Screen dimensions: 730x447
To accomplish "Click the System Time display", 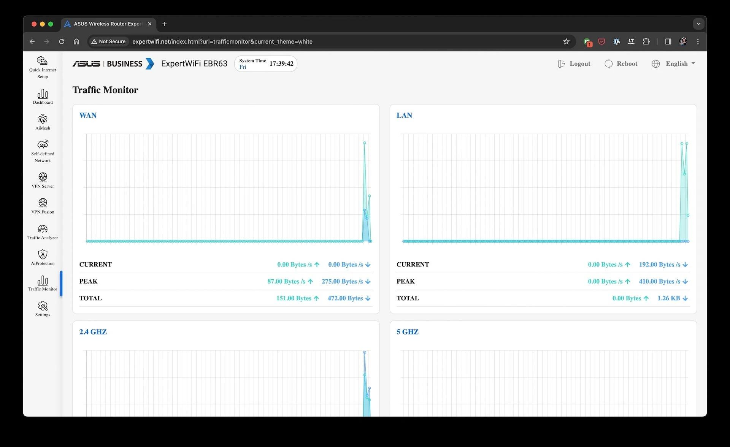I will (x=266, y=63).
